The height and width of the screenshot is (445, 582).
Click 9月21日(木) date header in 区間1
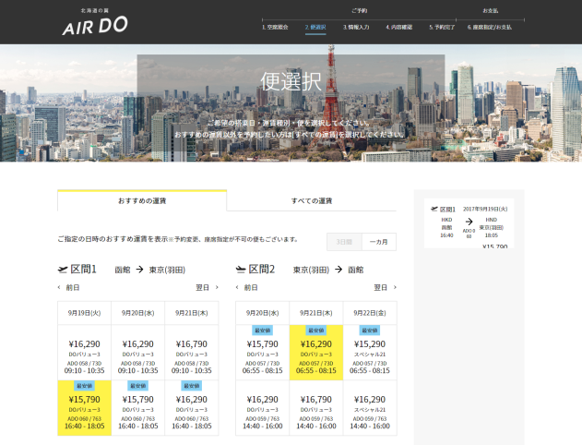(x=192, y=313)
